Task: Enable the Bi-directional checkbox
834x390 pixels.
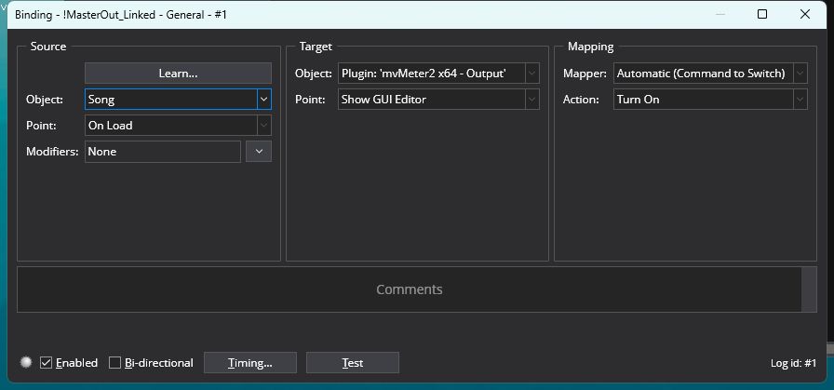Action: [x=115, y=363]
